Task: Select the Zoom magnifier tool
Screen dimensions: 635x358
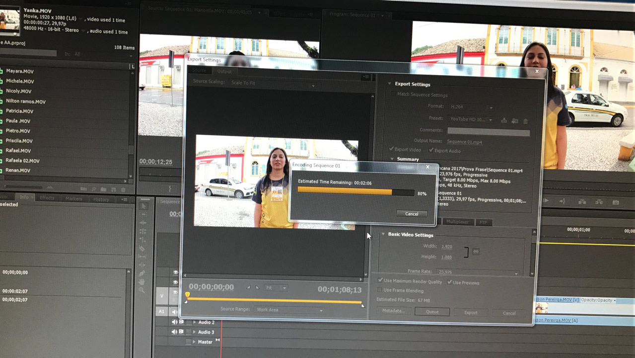Action: [x=142, y=290]
